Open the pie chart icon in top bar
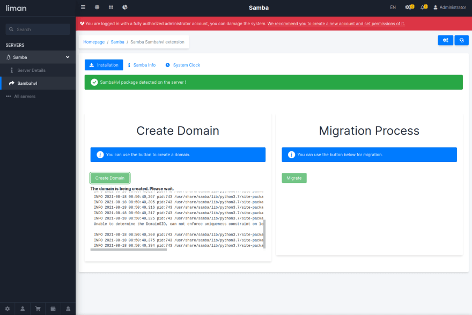Viewport: 472px width, 315px height. (125, 7)
